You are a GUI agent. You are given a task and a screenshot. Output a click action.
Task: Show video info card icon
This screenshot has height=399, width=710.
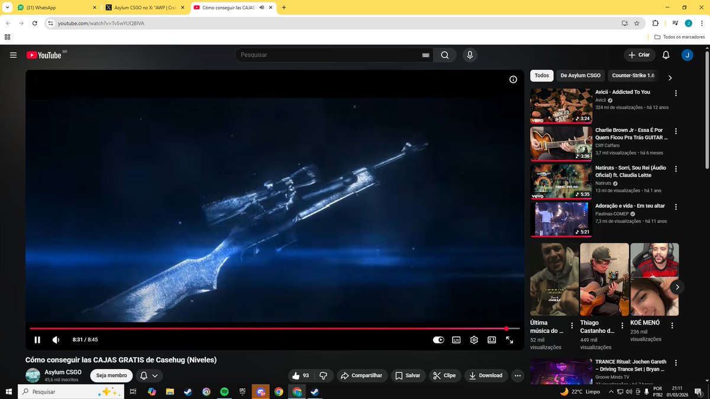pyautogui.click(x=513, y=79)
